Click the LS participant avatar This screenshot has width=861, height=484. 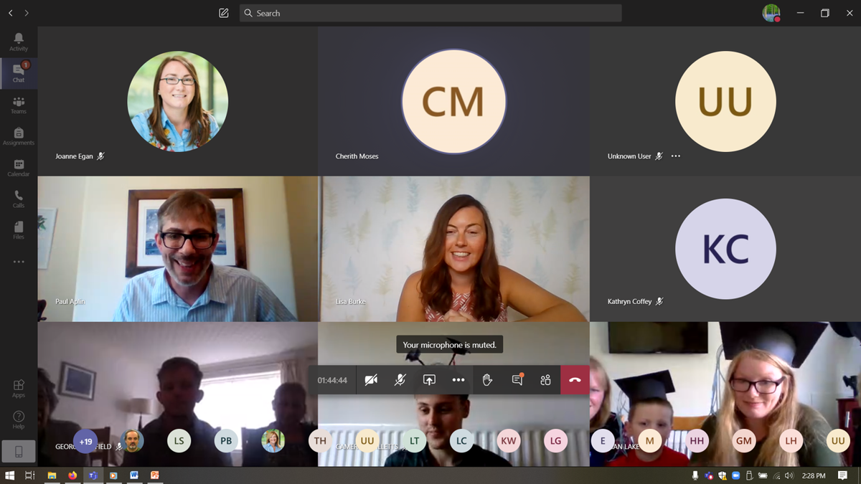click(179, 441)
